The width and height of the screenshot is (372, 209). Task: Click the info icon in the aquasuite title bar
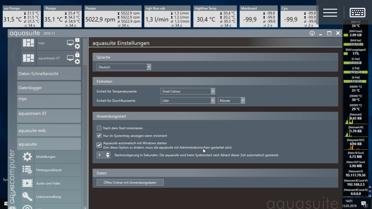(312, 33)
